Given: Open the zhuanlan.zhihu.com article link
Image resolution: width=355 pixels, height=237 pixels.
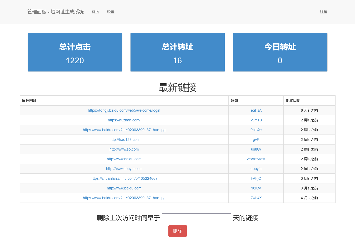Looking at the screenshot, I should pyautogui.click(x=124, y=178).
